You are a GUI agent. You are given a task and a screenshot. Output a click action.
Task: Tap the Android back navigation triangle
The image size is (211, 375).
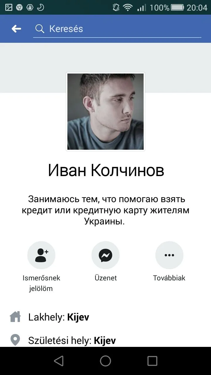(x=59, y=361)
